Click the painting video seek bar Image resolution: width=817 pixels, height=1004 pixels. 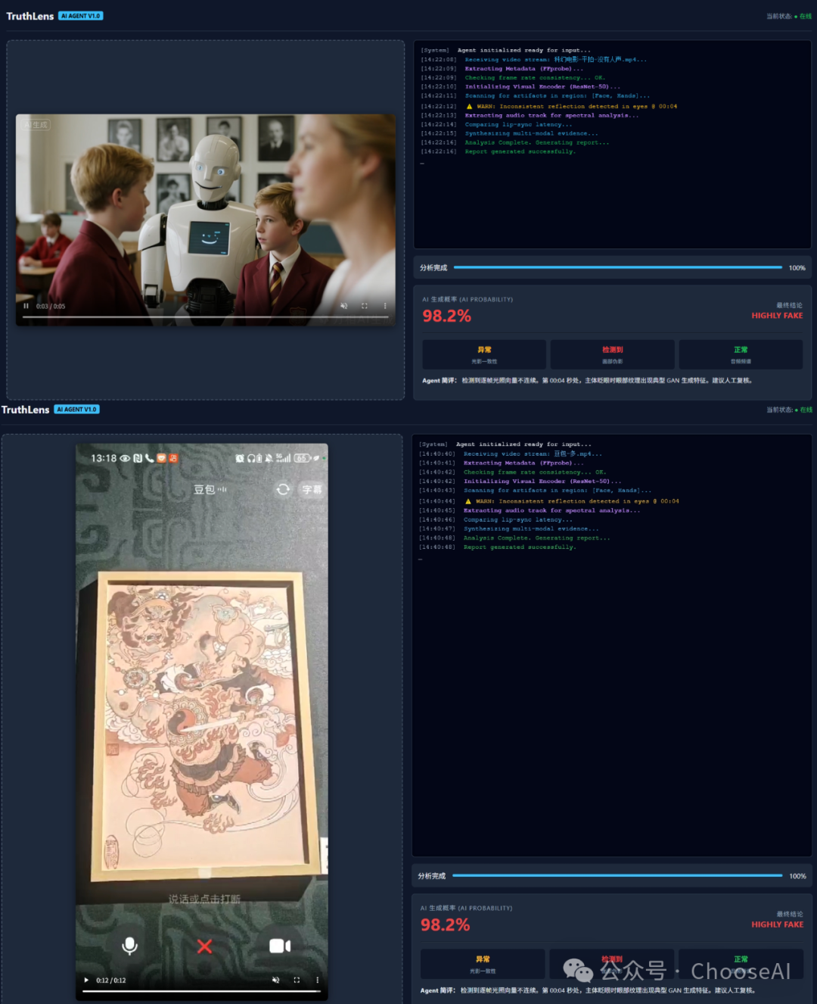pyautogui.click(x=202, y=991)
